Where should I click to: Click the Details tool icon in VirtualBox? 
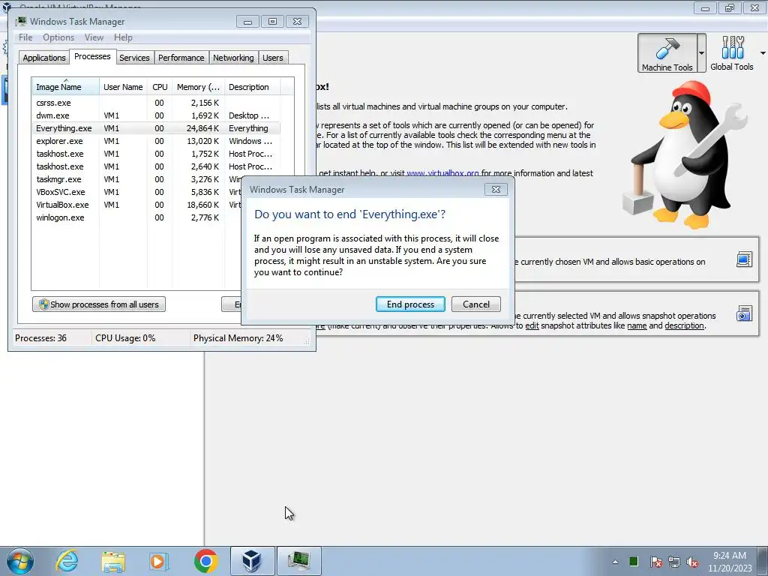point(744,259)
